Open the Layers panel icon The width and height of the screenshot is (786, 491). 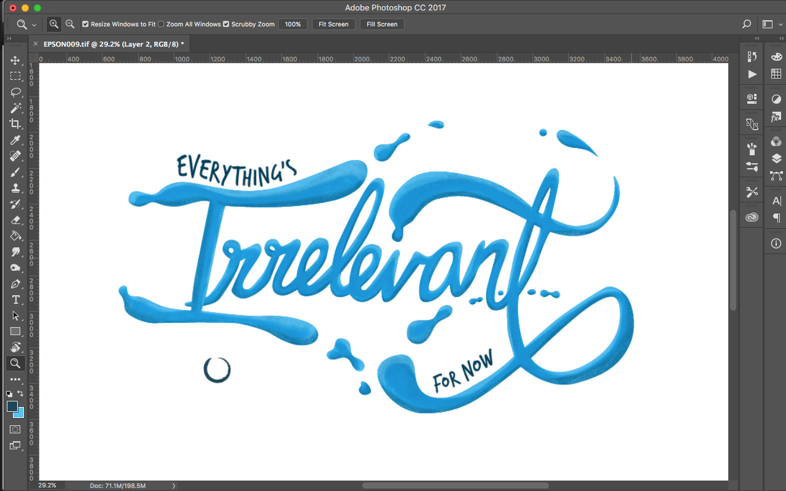776,158
